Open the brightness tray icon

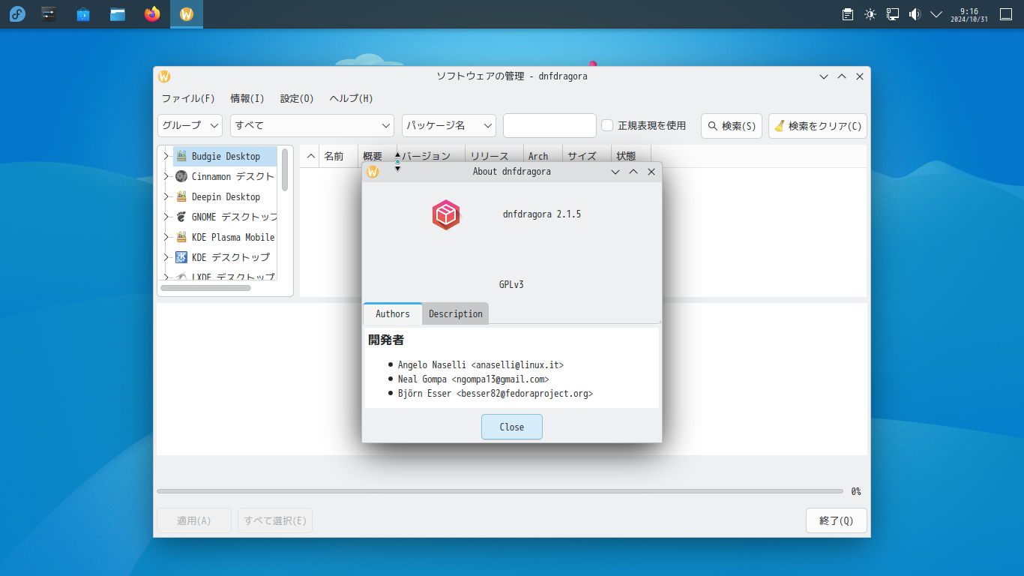[x=870, y=14]
